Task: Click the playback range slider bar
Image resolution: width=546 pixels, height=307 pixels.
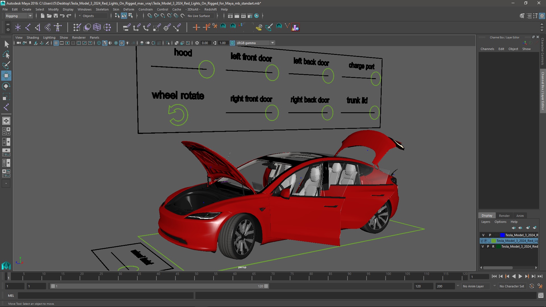Action: click(x=159, y=286)
